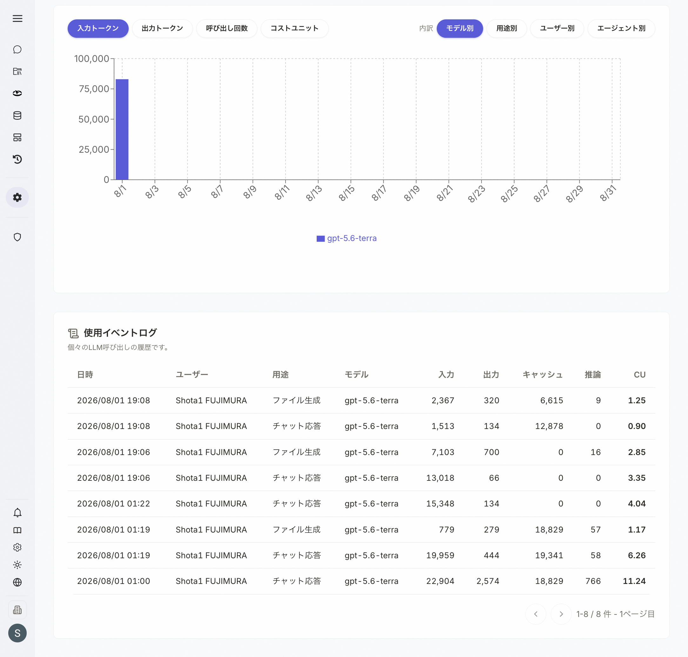Click the 2026/08/01 01:22 timestamp
Viewport: 688px width, 657px height.
(113, 504)
